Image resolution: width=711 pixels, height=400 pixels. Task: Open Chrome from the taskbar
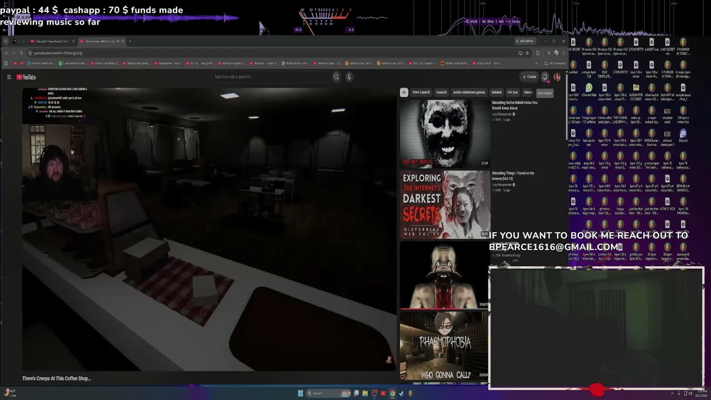coord(392,393)
